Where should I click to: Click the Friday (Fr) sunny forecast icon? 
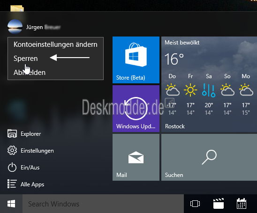click(190, 90)
